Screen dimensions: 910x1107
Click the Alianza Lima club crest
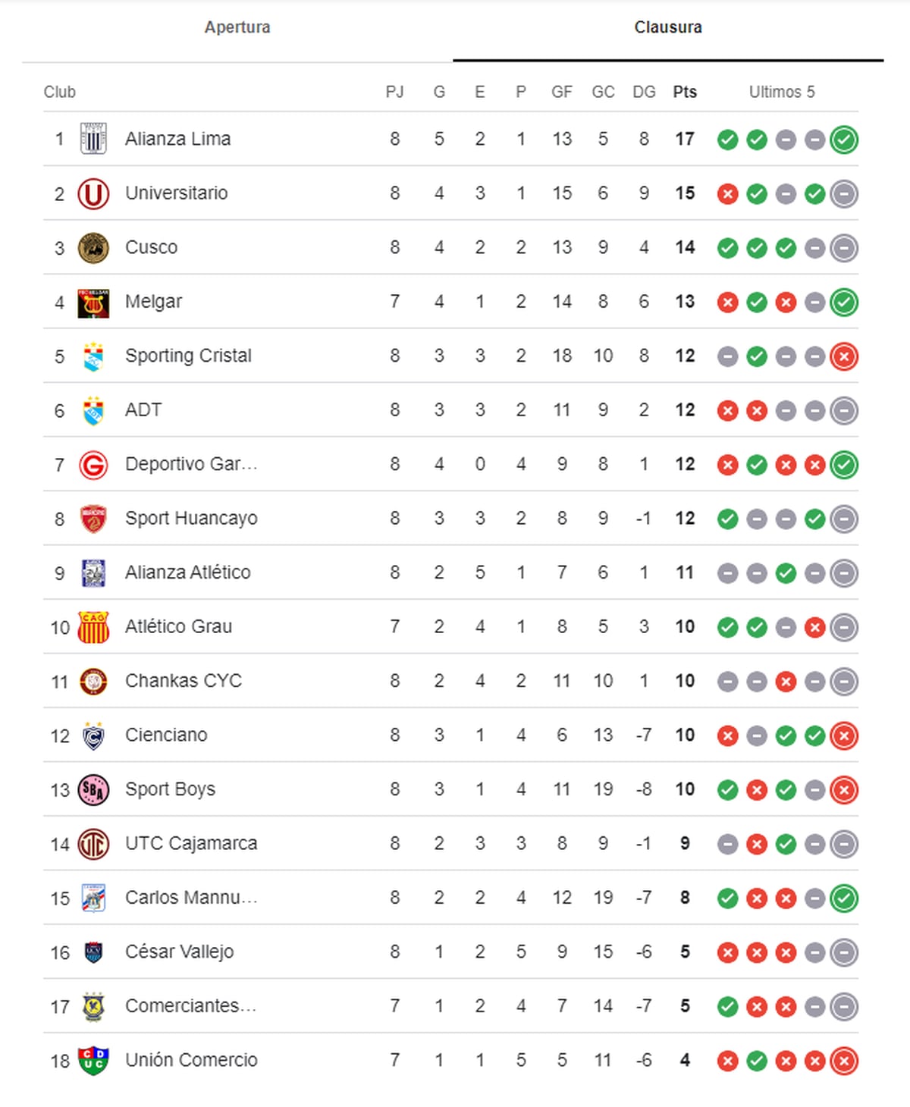(93, 140)
